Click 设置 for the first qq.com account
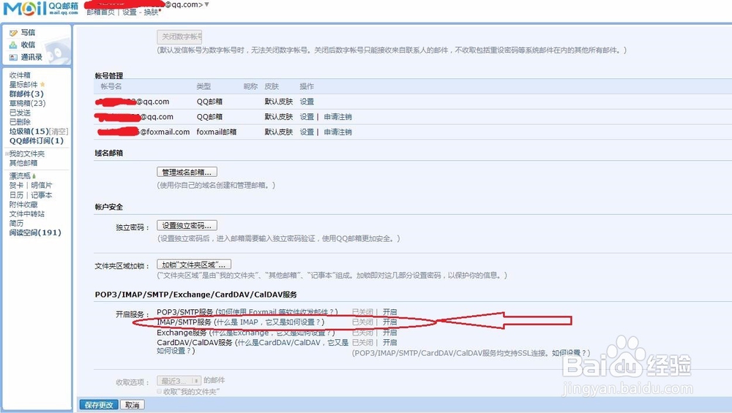Screen dimensions: 732x413 click(307, 102)
